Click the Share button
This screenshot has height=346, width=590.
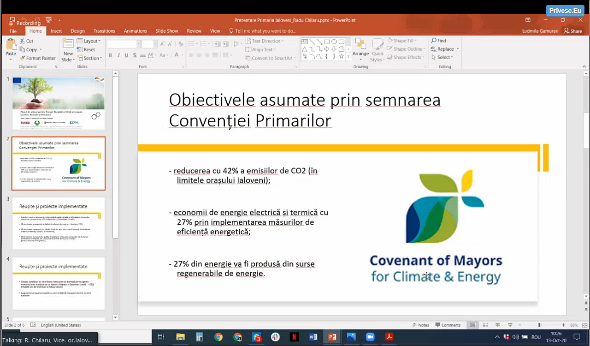click(573, 31)
